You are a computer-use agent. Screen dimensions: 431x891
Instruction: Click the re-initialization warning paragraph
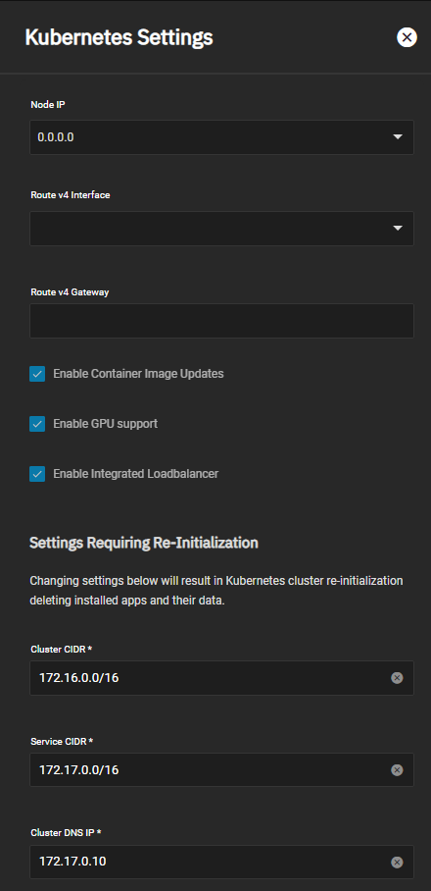click(x=216, y=591)
